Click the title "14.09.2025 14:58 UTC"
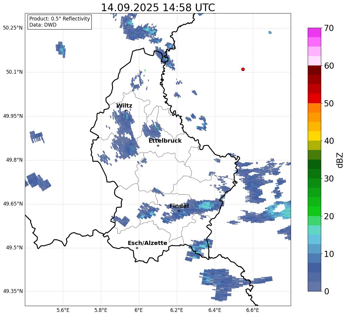Image resolution: width=347 pixels, height=316 pixels. 158,8
